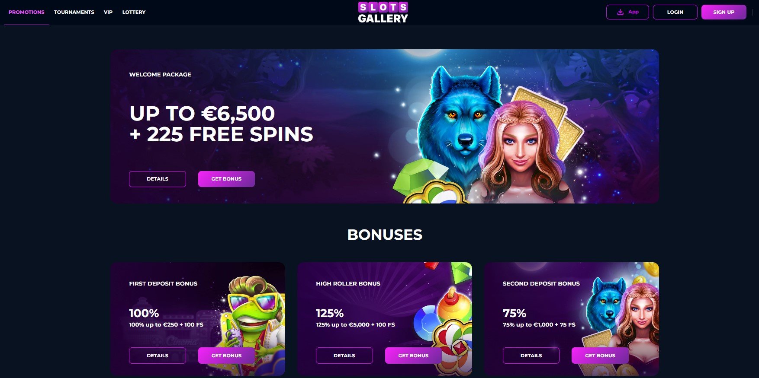Click the Slots Gallery logo
This screenshot has width=759, height=378.
click(x=383, y=13)
